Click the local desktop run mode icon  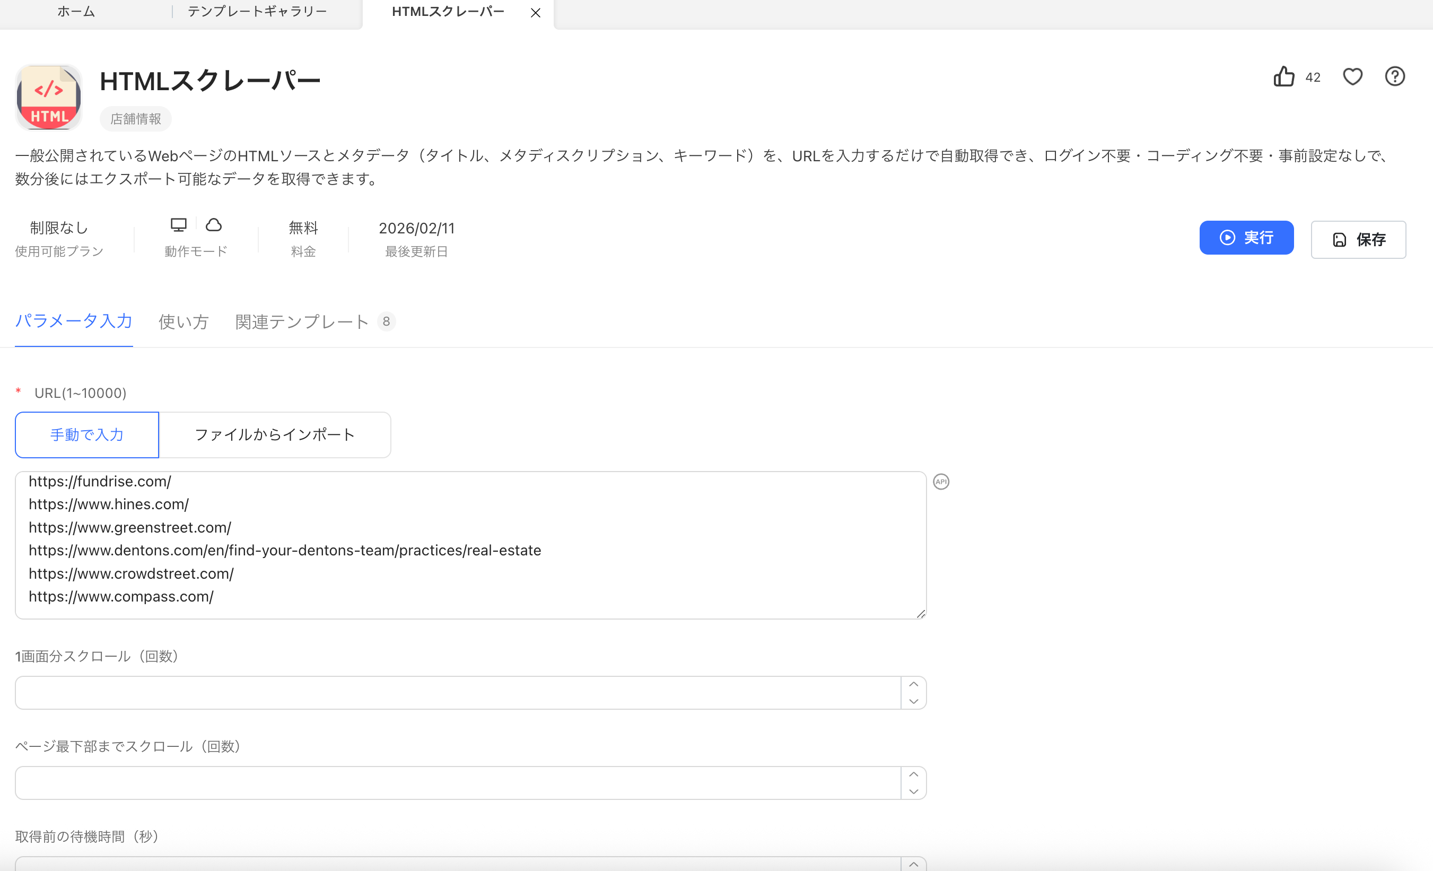179,224
